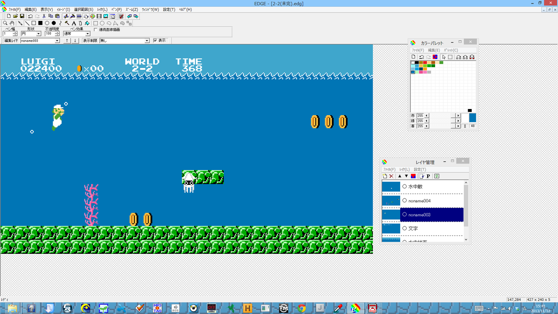Pick the black swatch in color palette
The image size is (558, 314).
(x=417, y=62)
